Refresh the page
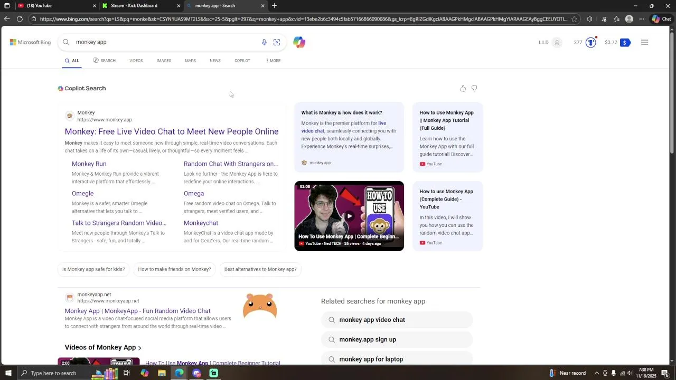The image size is (676, 380). click(x=20, y=19)
